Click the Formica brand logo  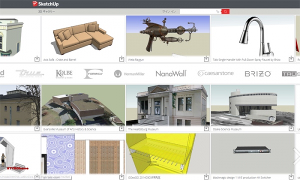point(93,73)
